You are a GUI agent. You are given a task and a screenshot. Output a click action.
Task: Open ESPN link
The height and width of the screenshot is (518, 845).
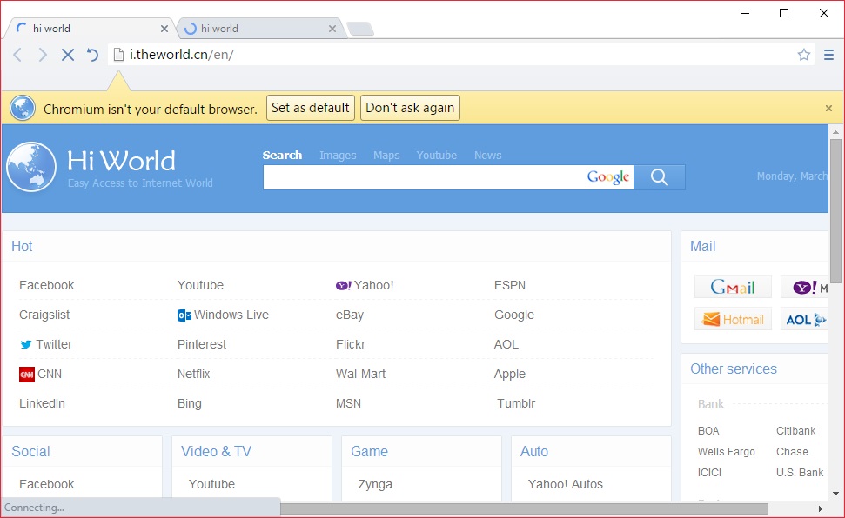pos(510,285)
